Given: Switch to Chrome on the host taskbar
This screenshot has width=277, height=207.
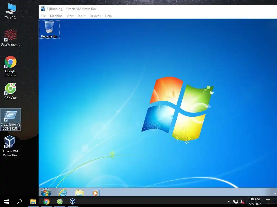Looking at the screenshot, I should tap(47, 201).
